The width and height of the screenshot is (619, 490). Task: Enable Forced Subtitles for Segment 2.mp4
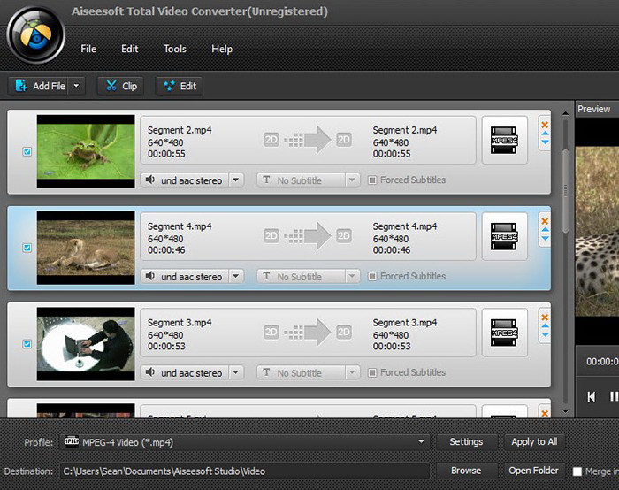[x=372, y=180]
